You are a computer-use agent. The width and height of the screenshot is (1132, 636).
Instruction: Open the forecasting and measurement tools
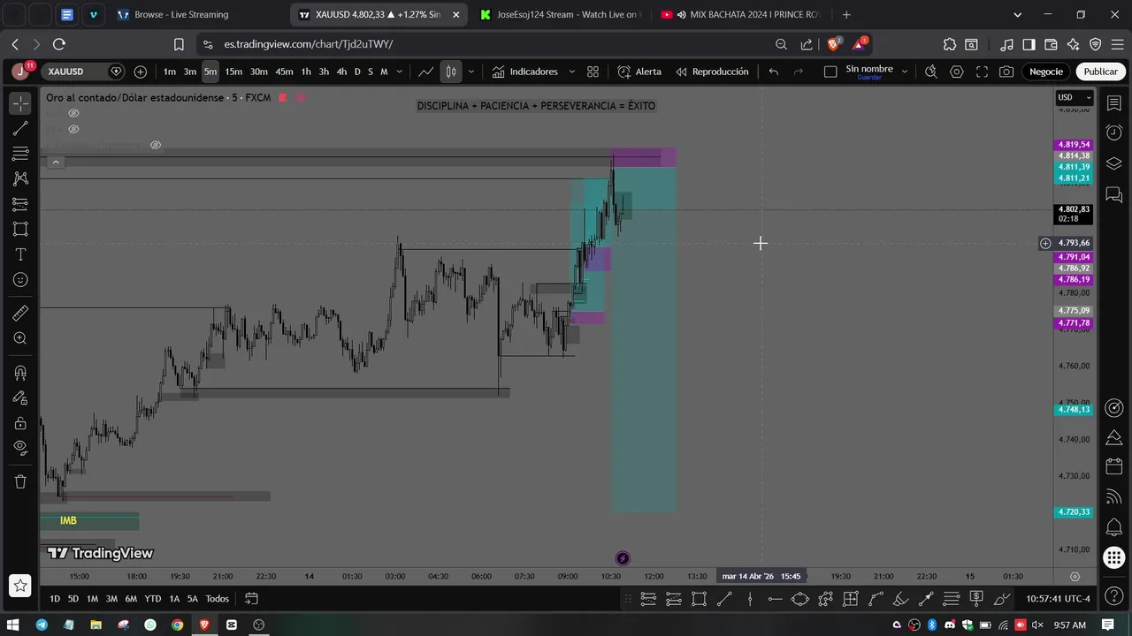[20, 204]
